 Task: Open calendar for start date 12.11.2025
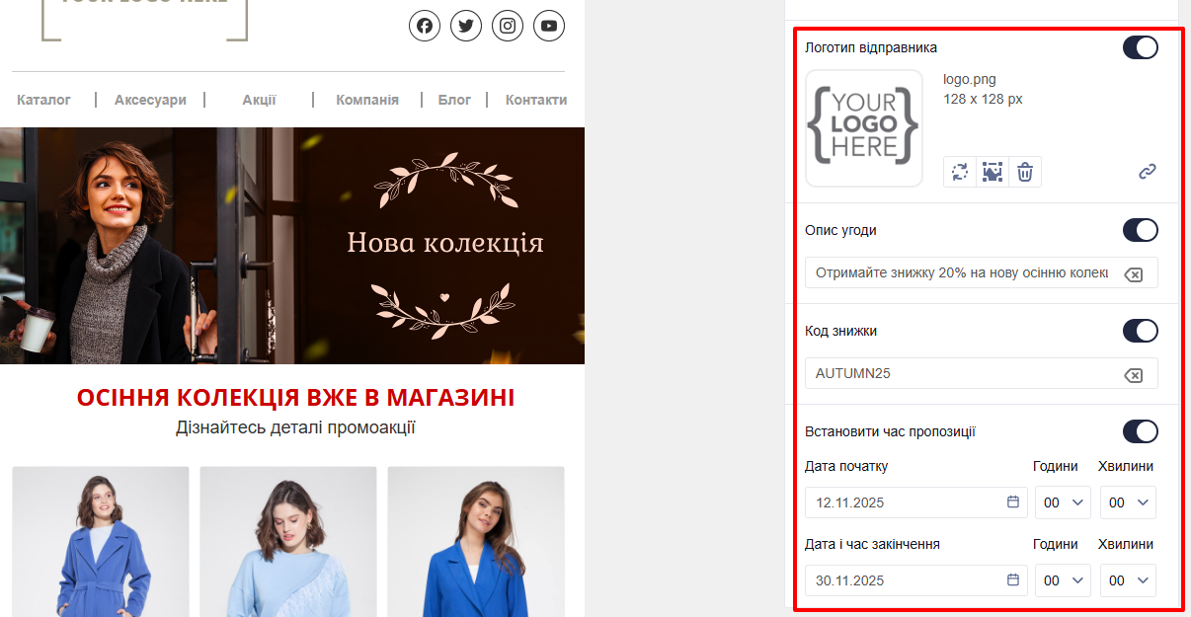point(1012,502)
